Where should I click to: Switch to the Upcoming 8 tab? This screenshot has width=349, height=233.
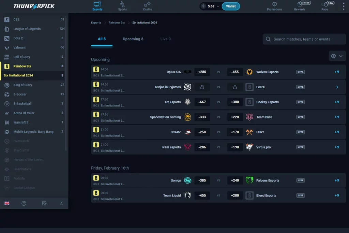click(x=133, y=39)
